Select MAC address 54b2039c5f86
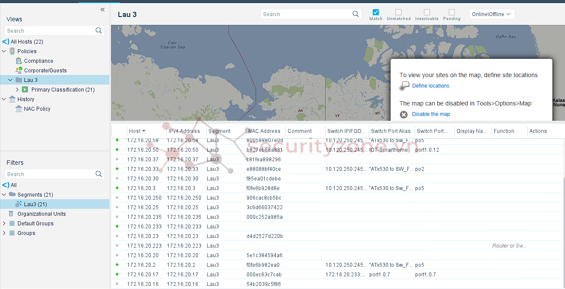The width and height of the screenshot is (565, 289). pos(263,284)
